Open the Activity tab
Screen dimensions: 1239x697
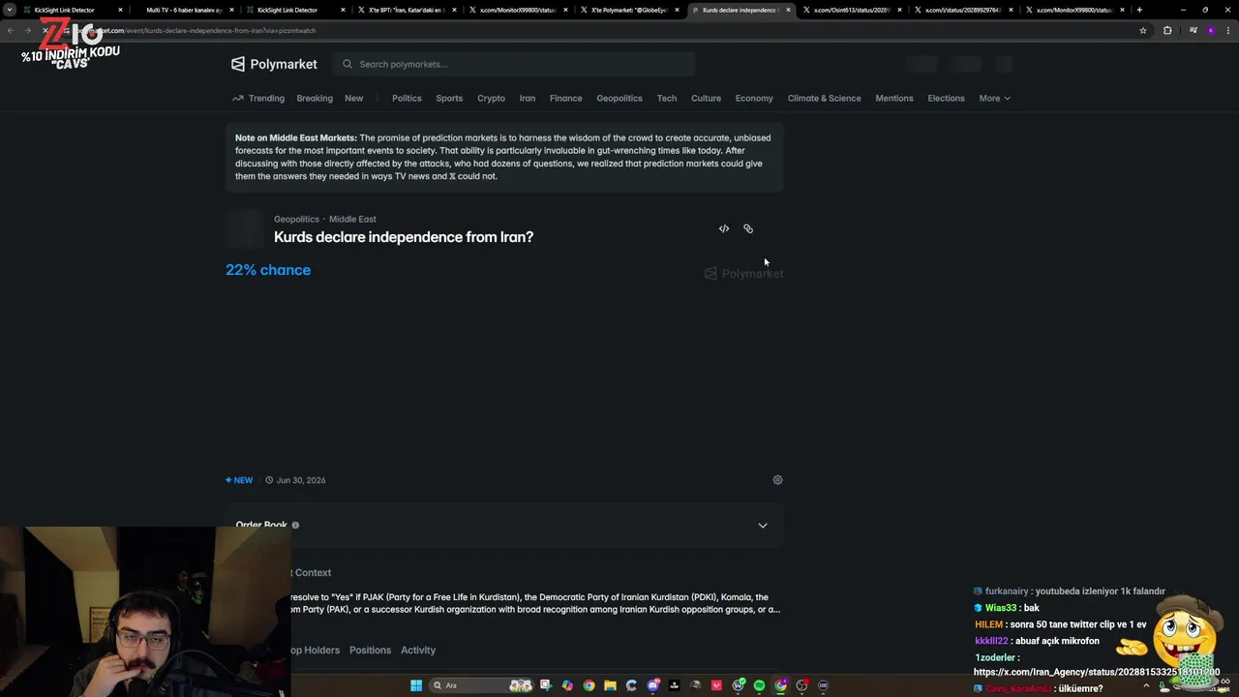[x=418, y=651]
